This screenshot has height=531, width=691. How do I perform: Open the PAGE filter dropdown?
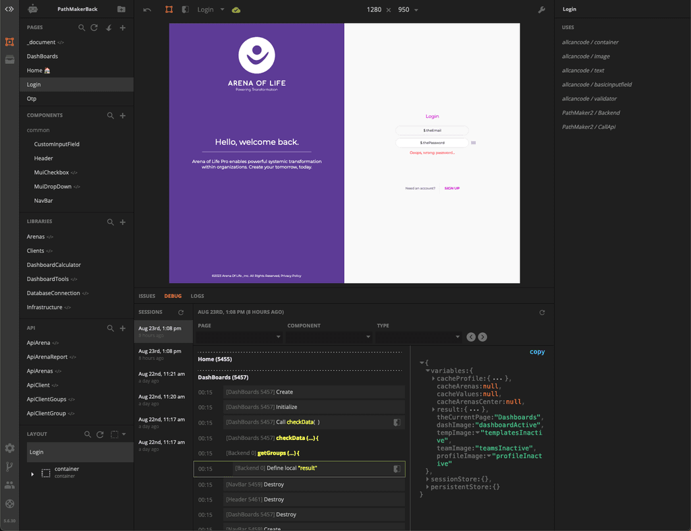[240, 337]
